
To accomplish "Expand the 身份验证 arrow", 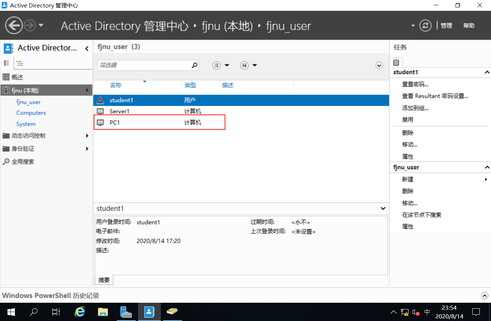I will click(87, 148).
